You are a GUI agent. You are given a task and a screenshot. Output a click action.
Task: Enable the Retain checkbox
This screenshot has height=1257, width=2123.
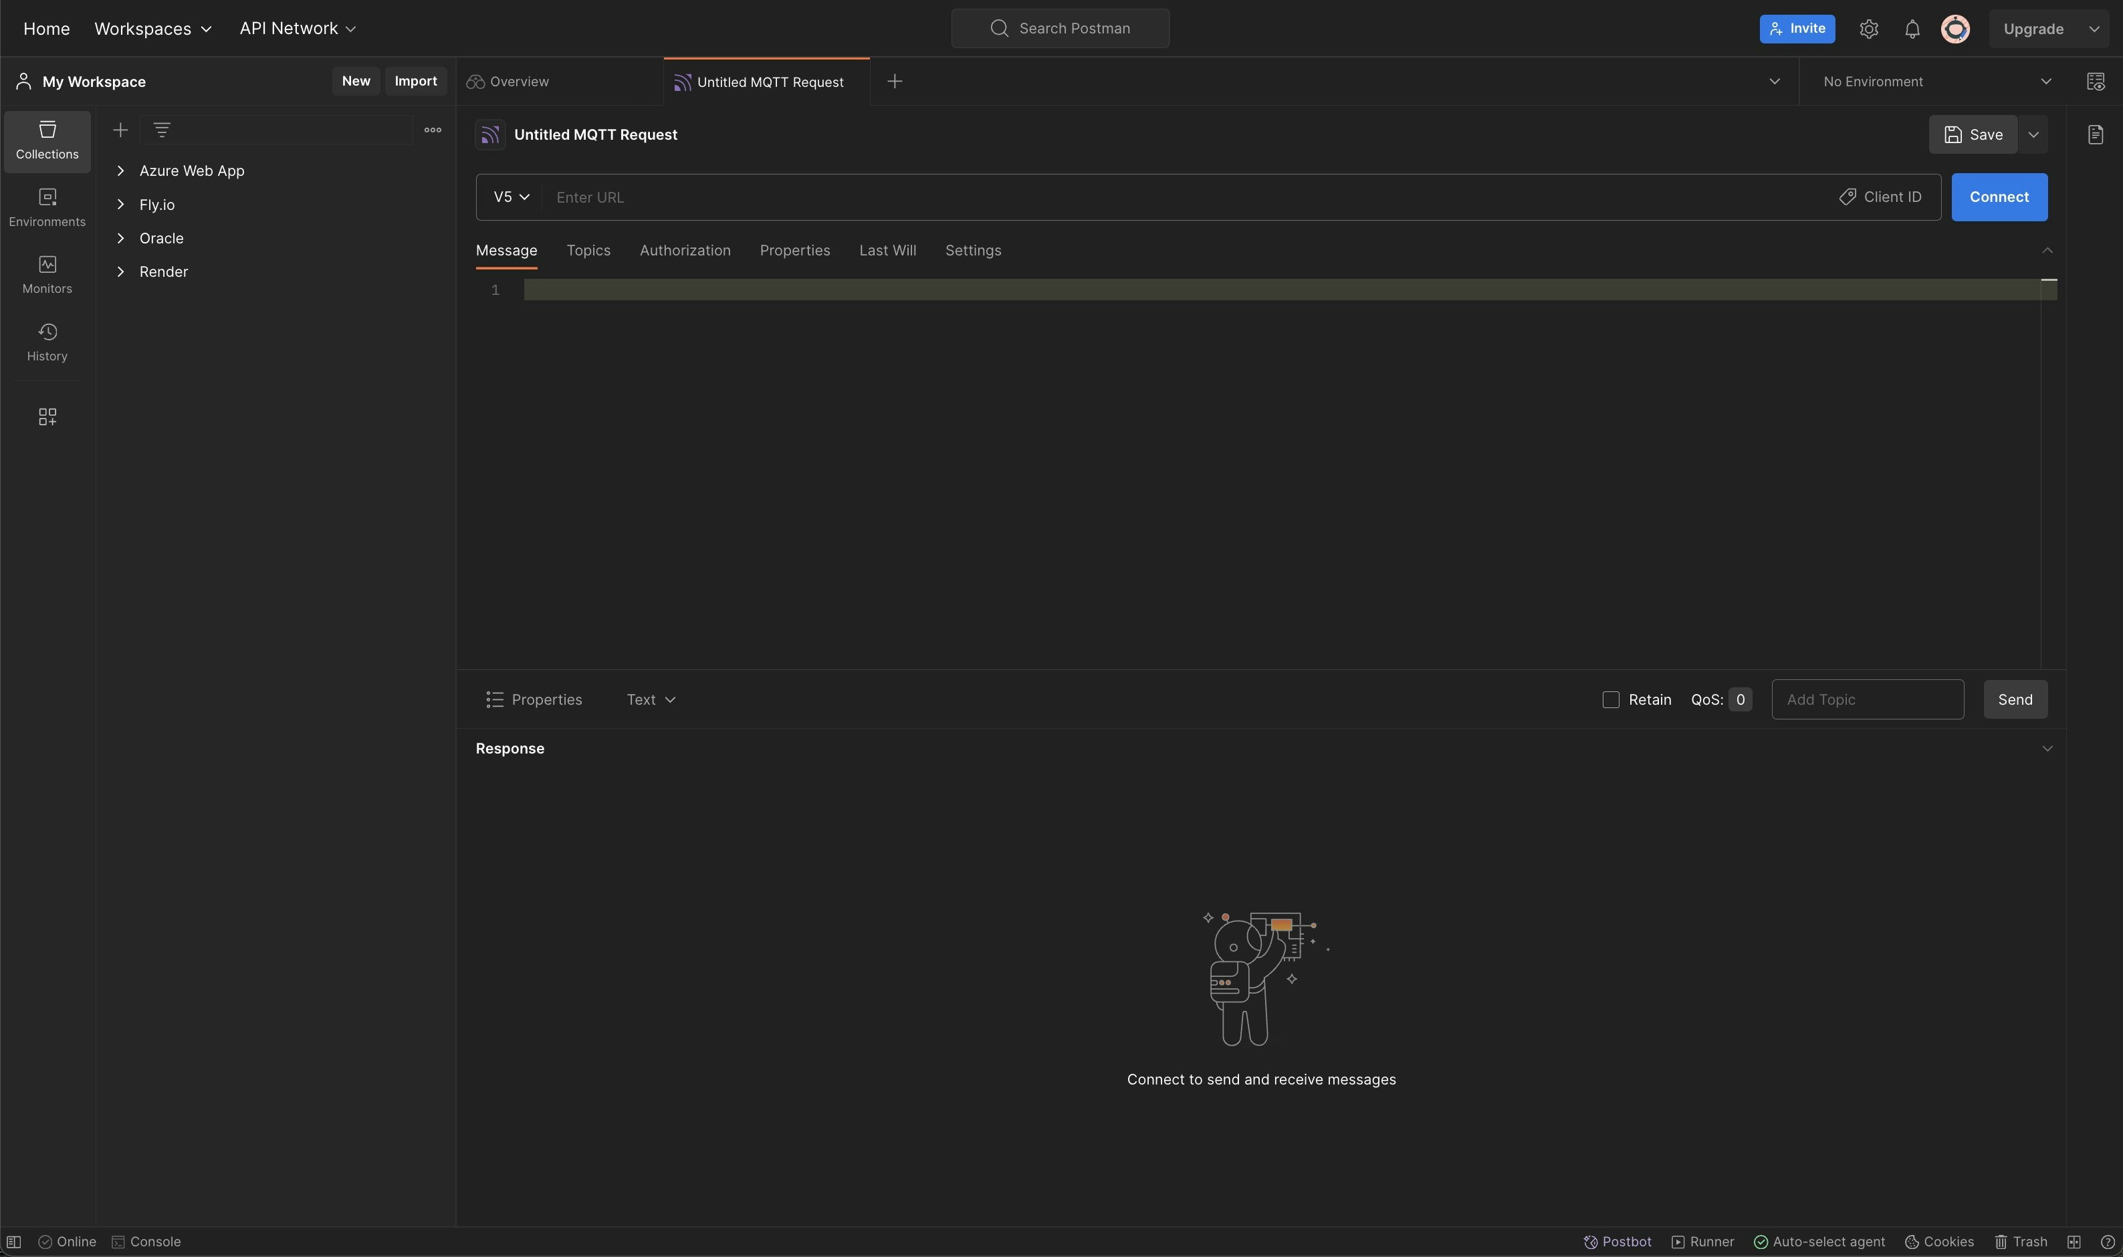pos(1611,699)
